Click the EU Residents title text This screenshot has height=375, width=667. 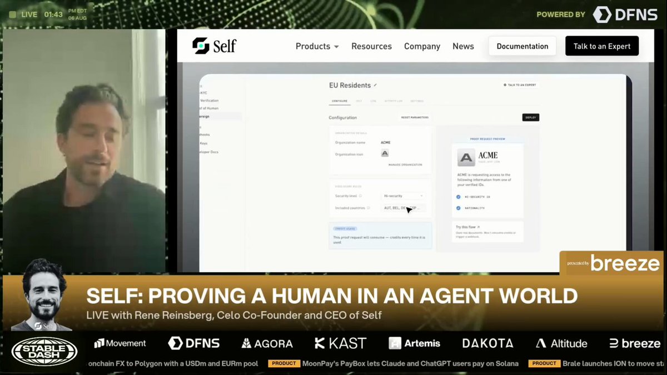click(x=350, y=85)
